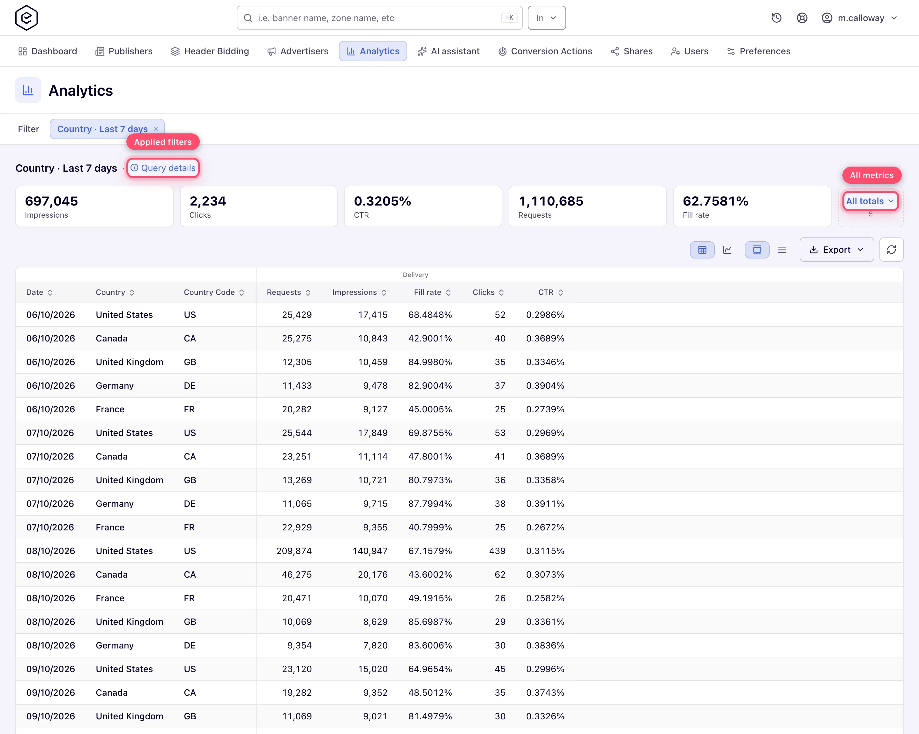The height and width of the screenshot is (734, 919).
Task: Select the 209,874 requests cell
Action: coord(294,551)
